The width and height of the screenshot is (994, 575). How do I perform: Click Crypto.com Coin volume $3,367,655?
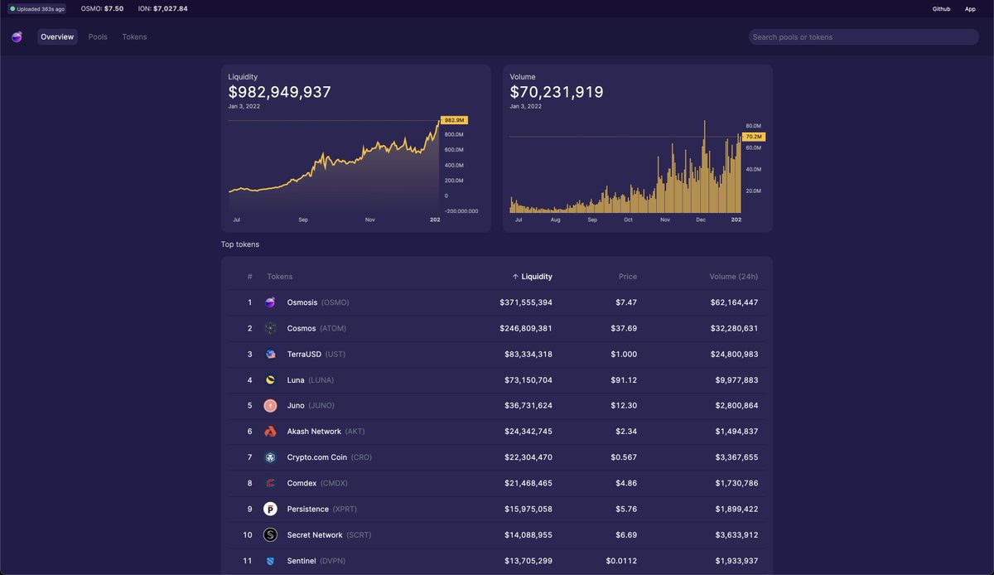coord(736,457)
